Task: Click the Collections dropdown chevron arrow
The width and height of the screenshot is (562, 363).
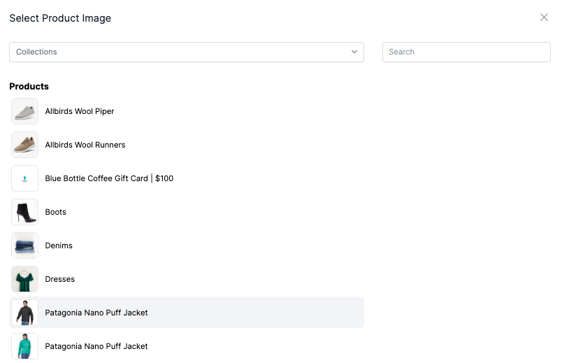Action: tap(354, 52)
